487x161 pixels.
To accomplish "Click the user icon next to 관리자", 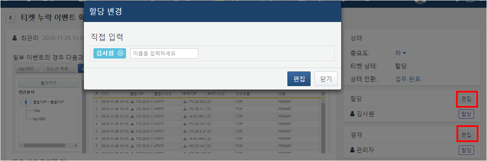I will [x=352, y=150].
